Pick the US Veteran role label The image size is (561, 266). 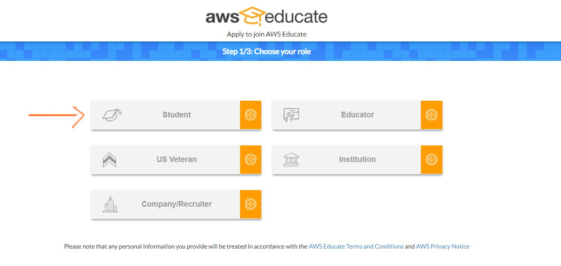(177, 160)
